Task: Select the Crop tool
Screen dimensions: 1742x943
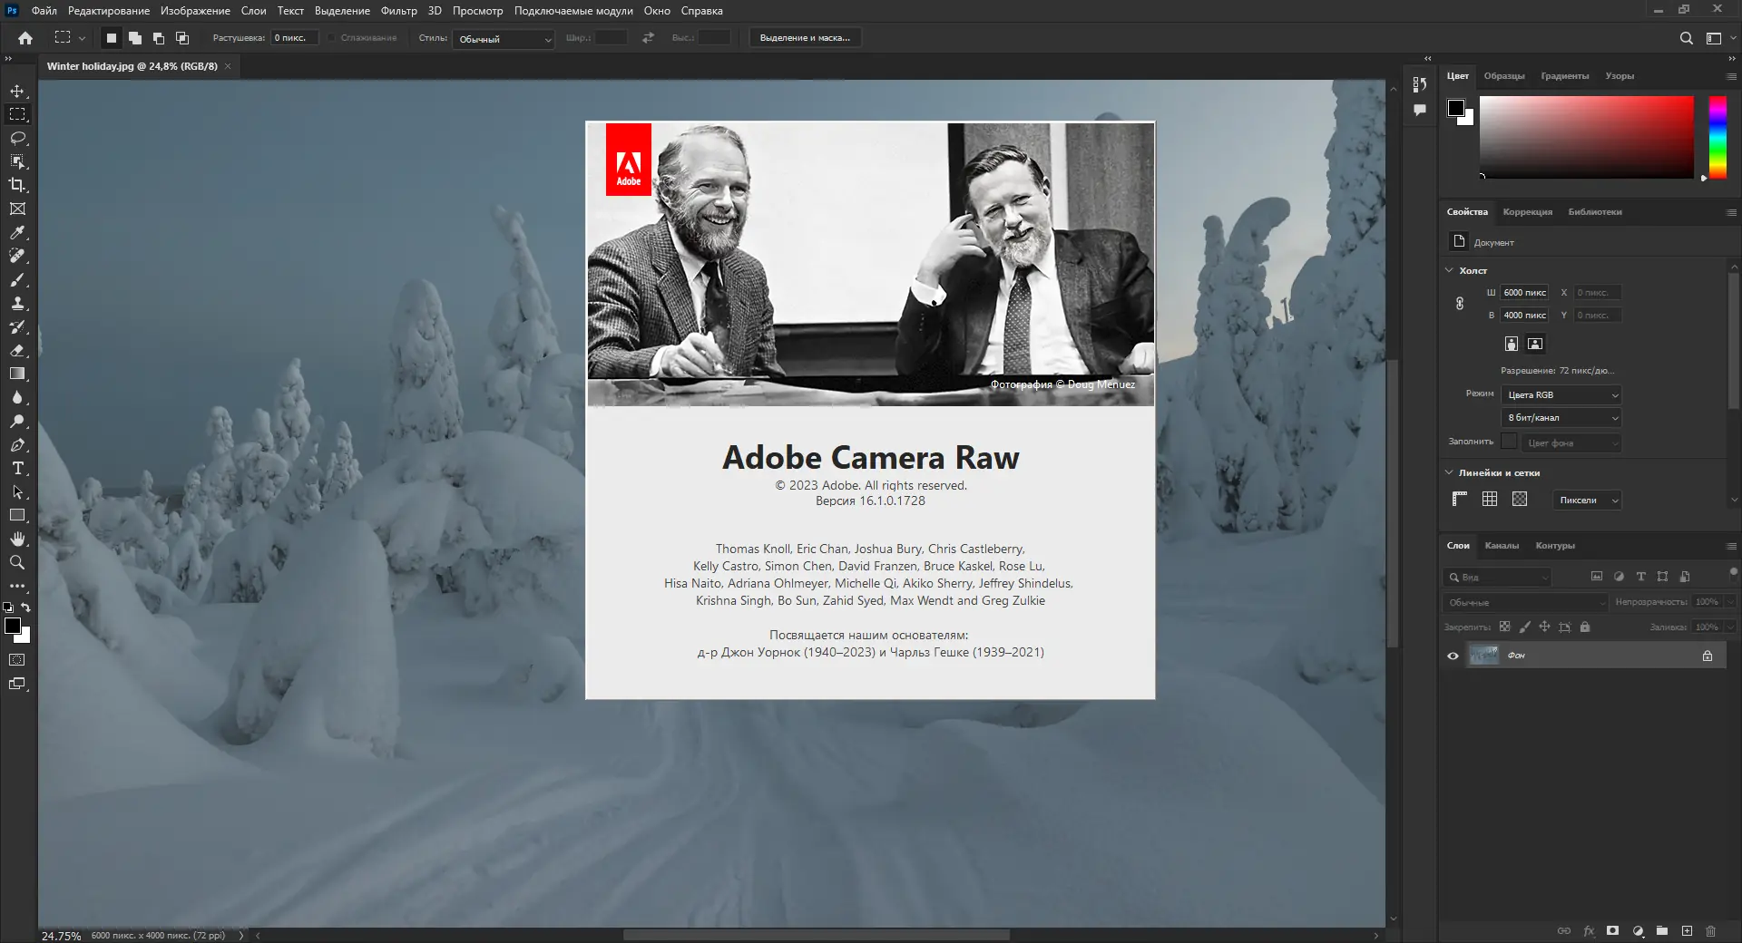Action: point(17,185)
